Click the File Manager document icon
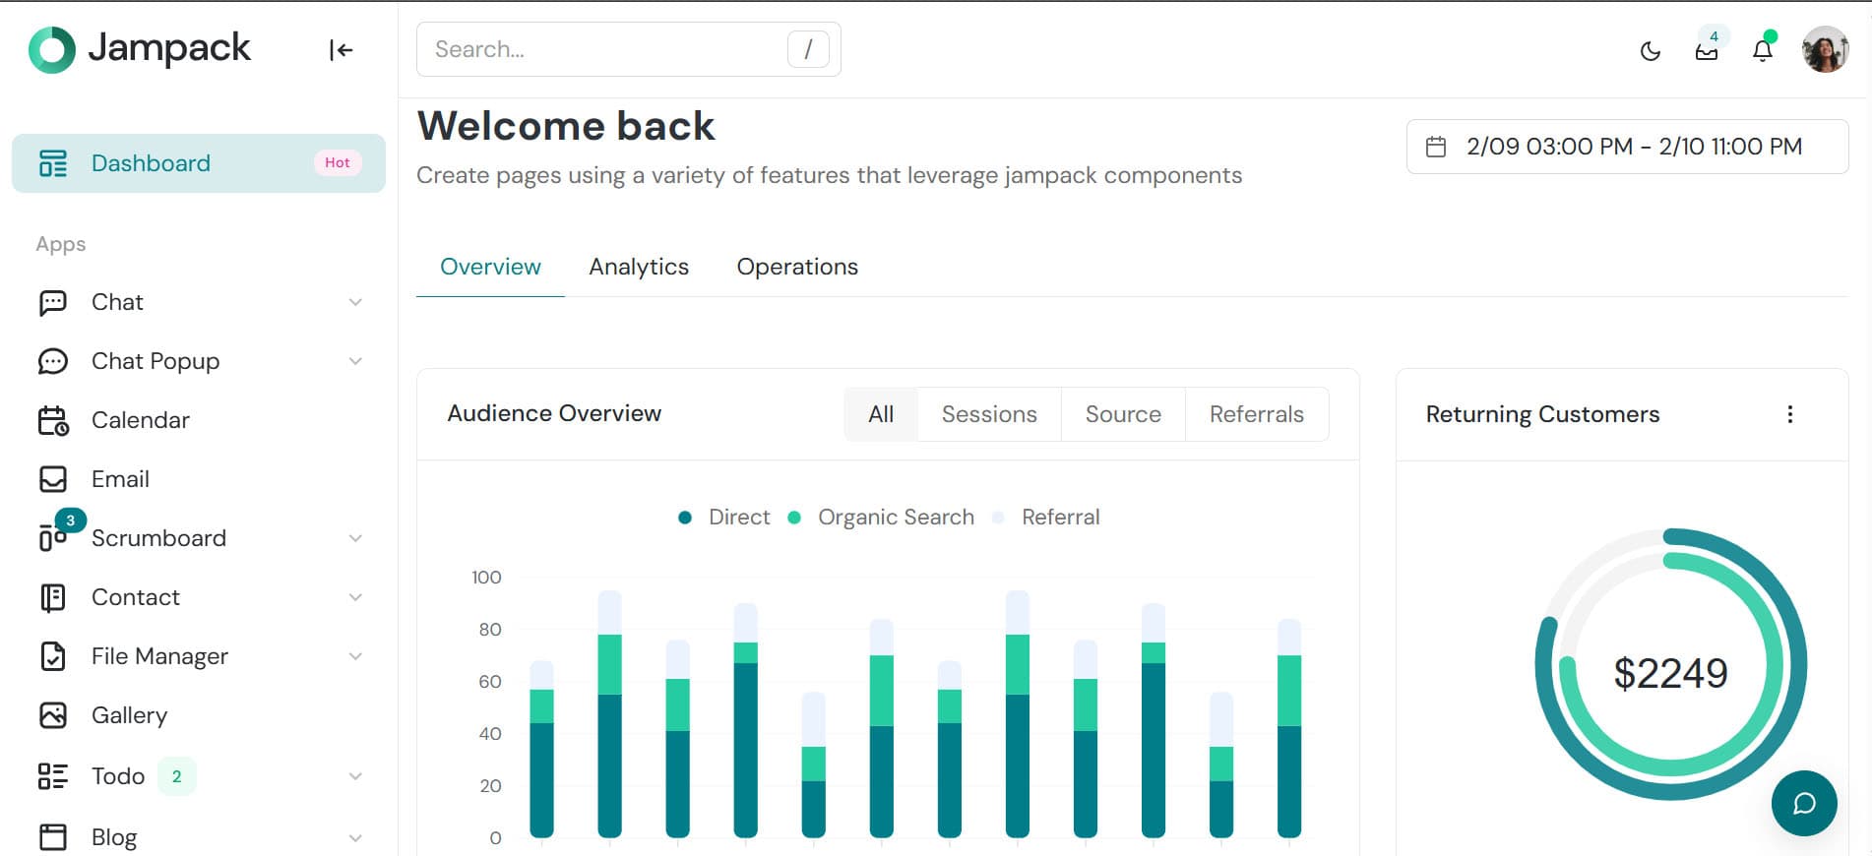This screenshot has width=1872, height=856. pyautogui.click(x=53, y=656)
